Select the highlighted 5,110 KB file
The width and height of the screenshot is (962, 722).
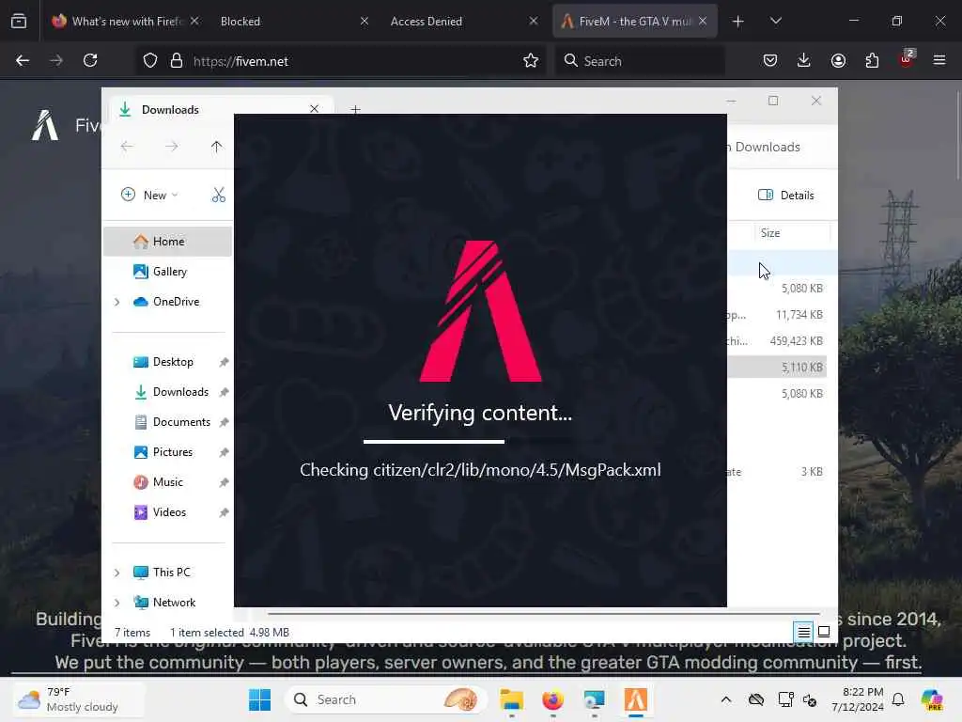pyautogui.click(x=778, y=368)
